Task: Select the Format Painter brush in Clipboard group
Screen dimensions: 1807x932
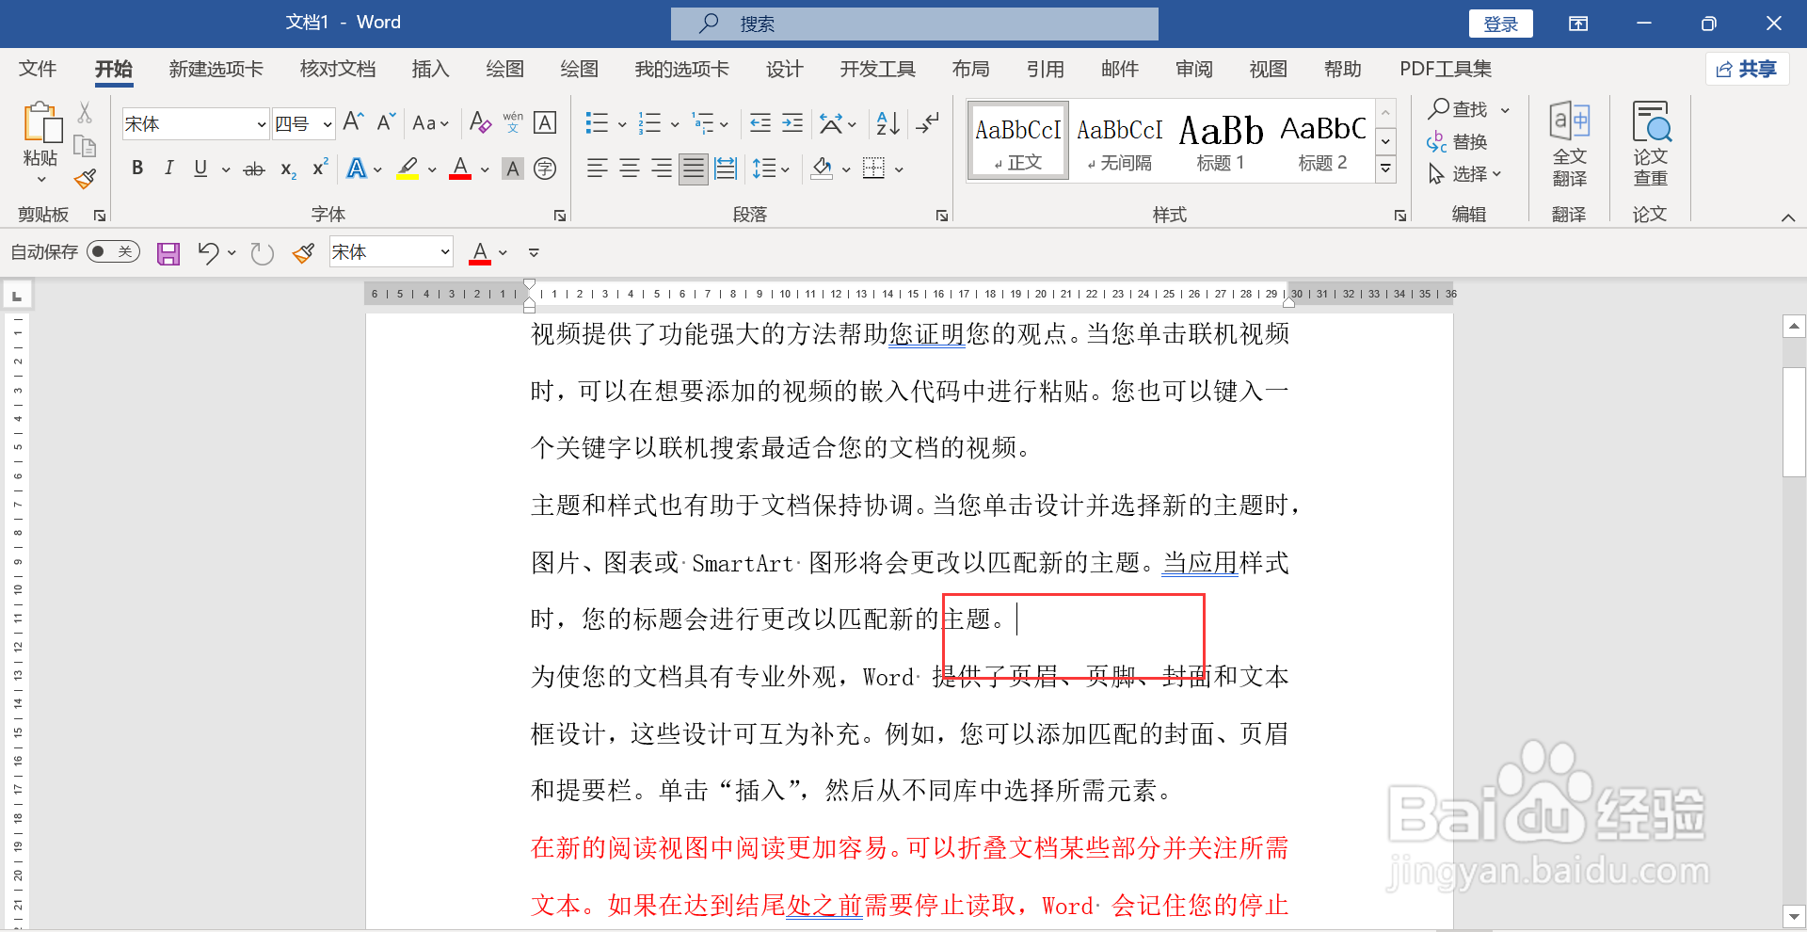Action: coord(85,179)
